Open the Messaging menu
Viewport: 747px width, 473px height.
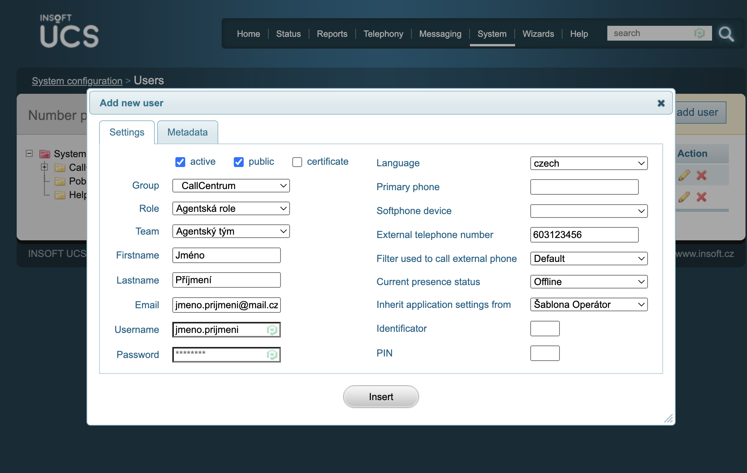(440, 34)
